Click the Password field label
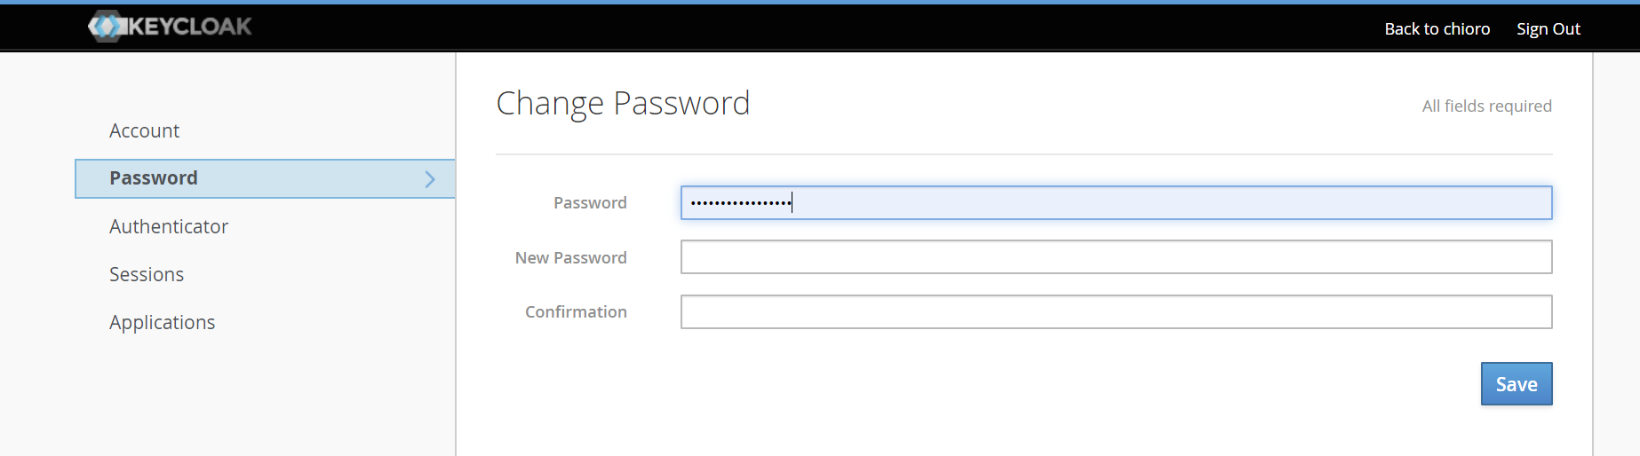The image size is (1640, 456). (590, 203)
